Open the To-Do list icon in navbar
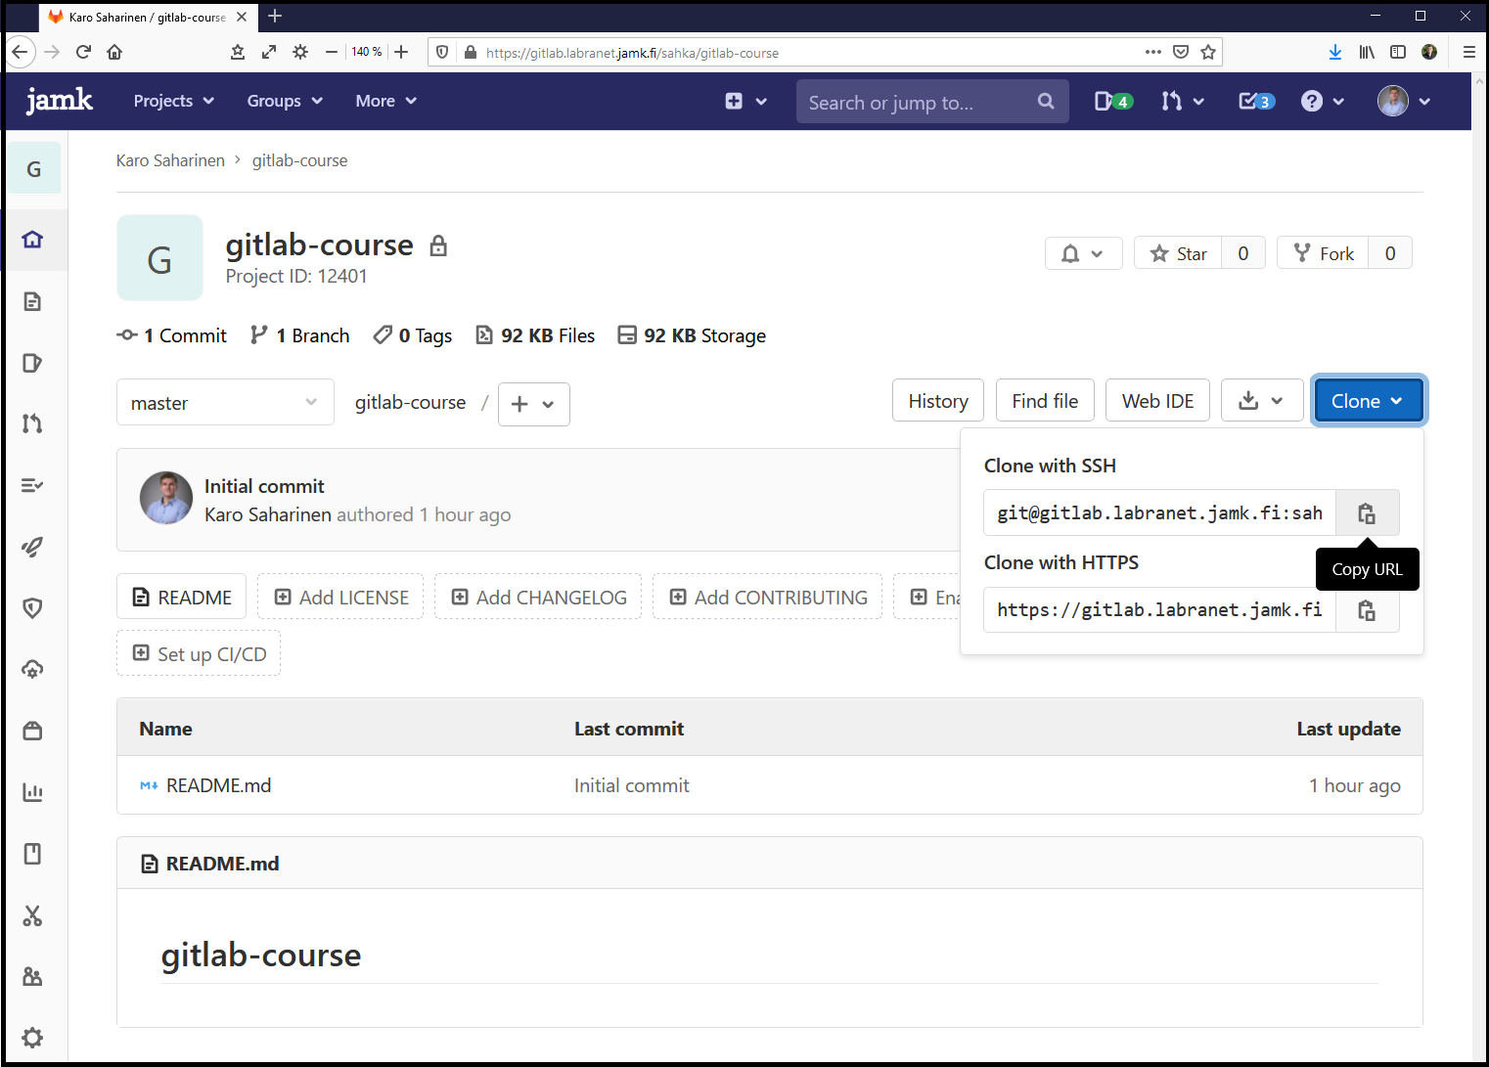This screenshot has width=1489, height=1067. tap(1255, 101)
